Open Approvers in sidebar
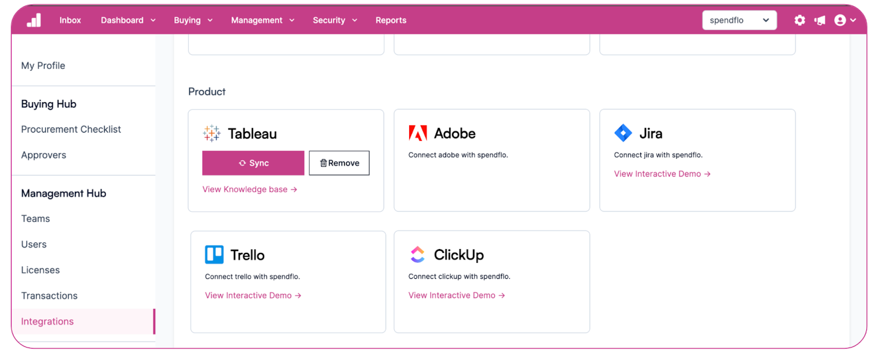 43,155
